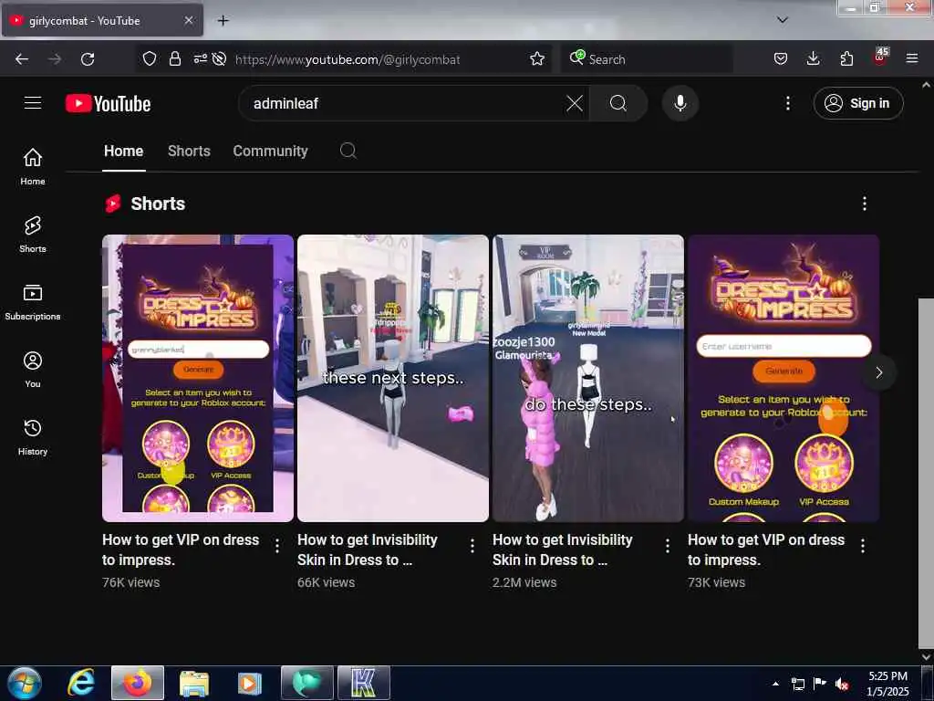Open Firefox application menu
This screenshot has height=701, width=934.
[x=911, y=59]
